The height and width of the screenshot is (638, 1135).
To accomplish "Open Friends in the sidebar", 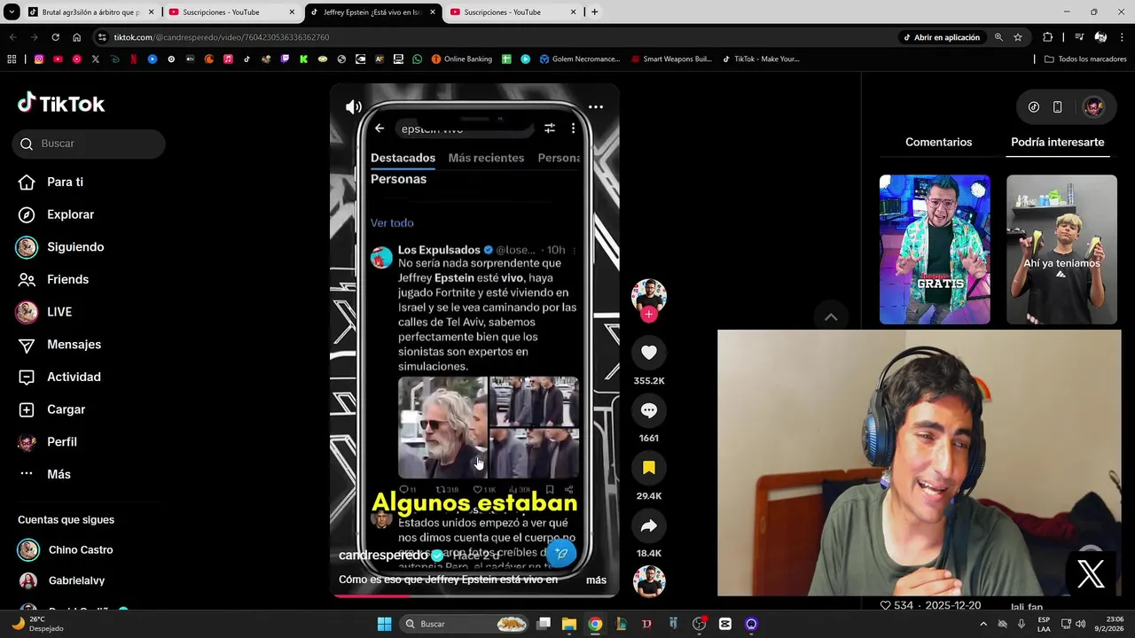I will coord(55,279).
